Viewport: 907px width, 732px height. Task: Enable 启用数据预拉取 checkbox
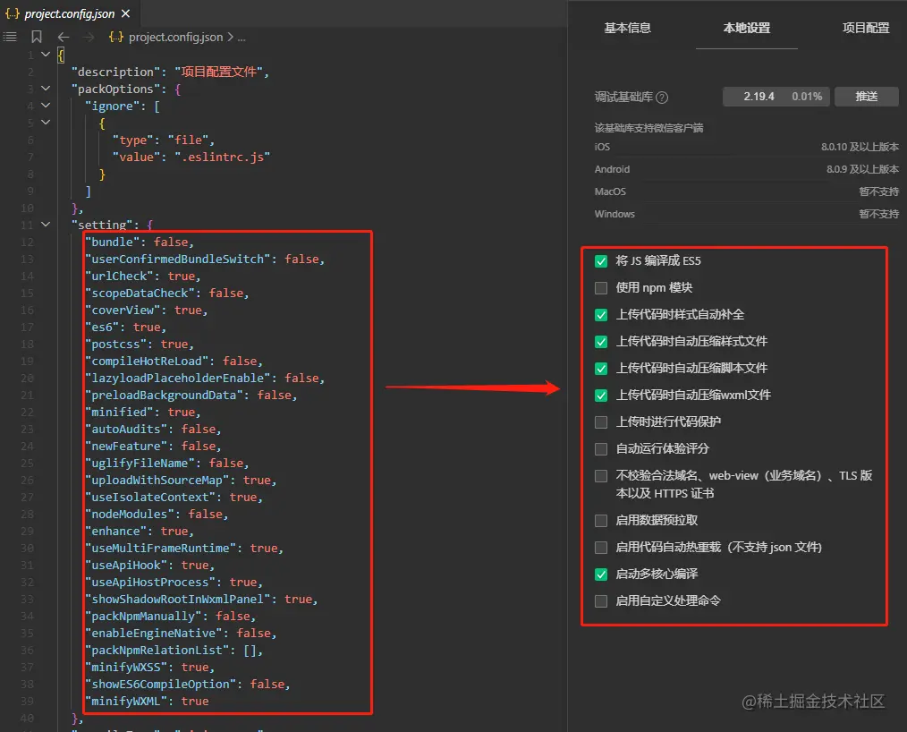pos(601,521)
